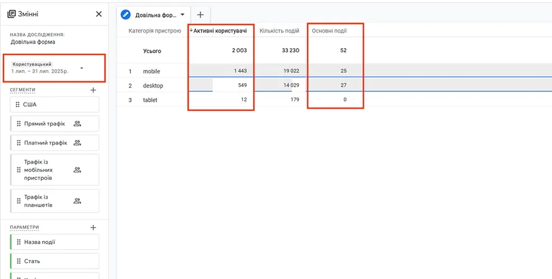Click the Стать parameter text
This screenshot has width=552, height=279.
(32, 261)
